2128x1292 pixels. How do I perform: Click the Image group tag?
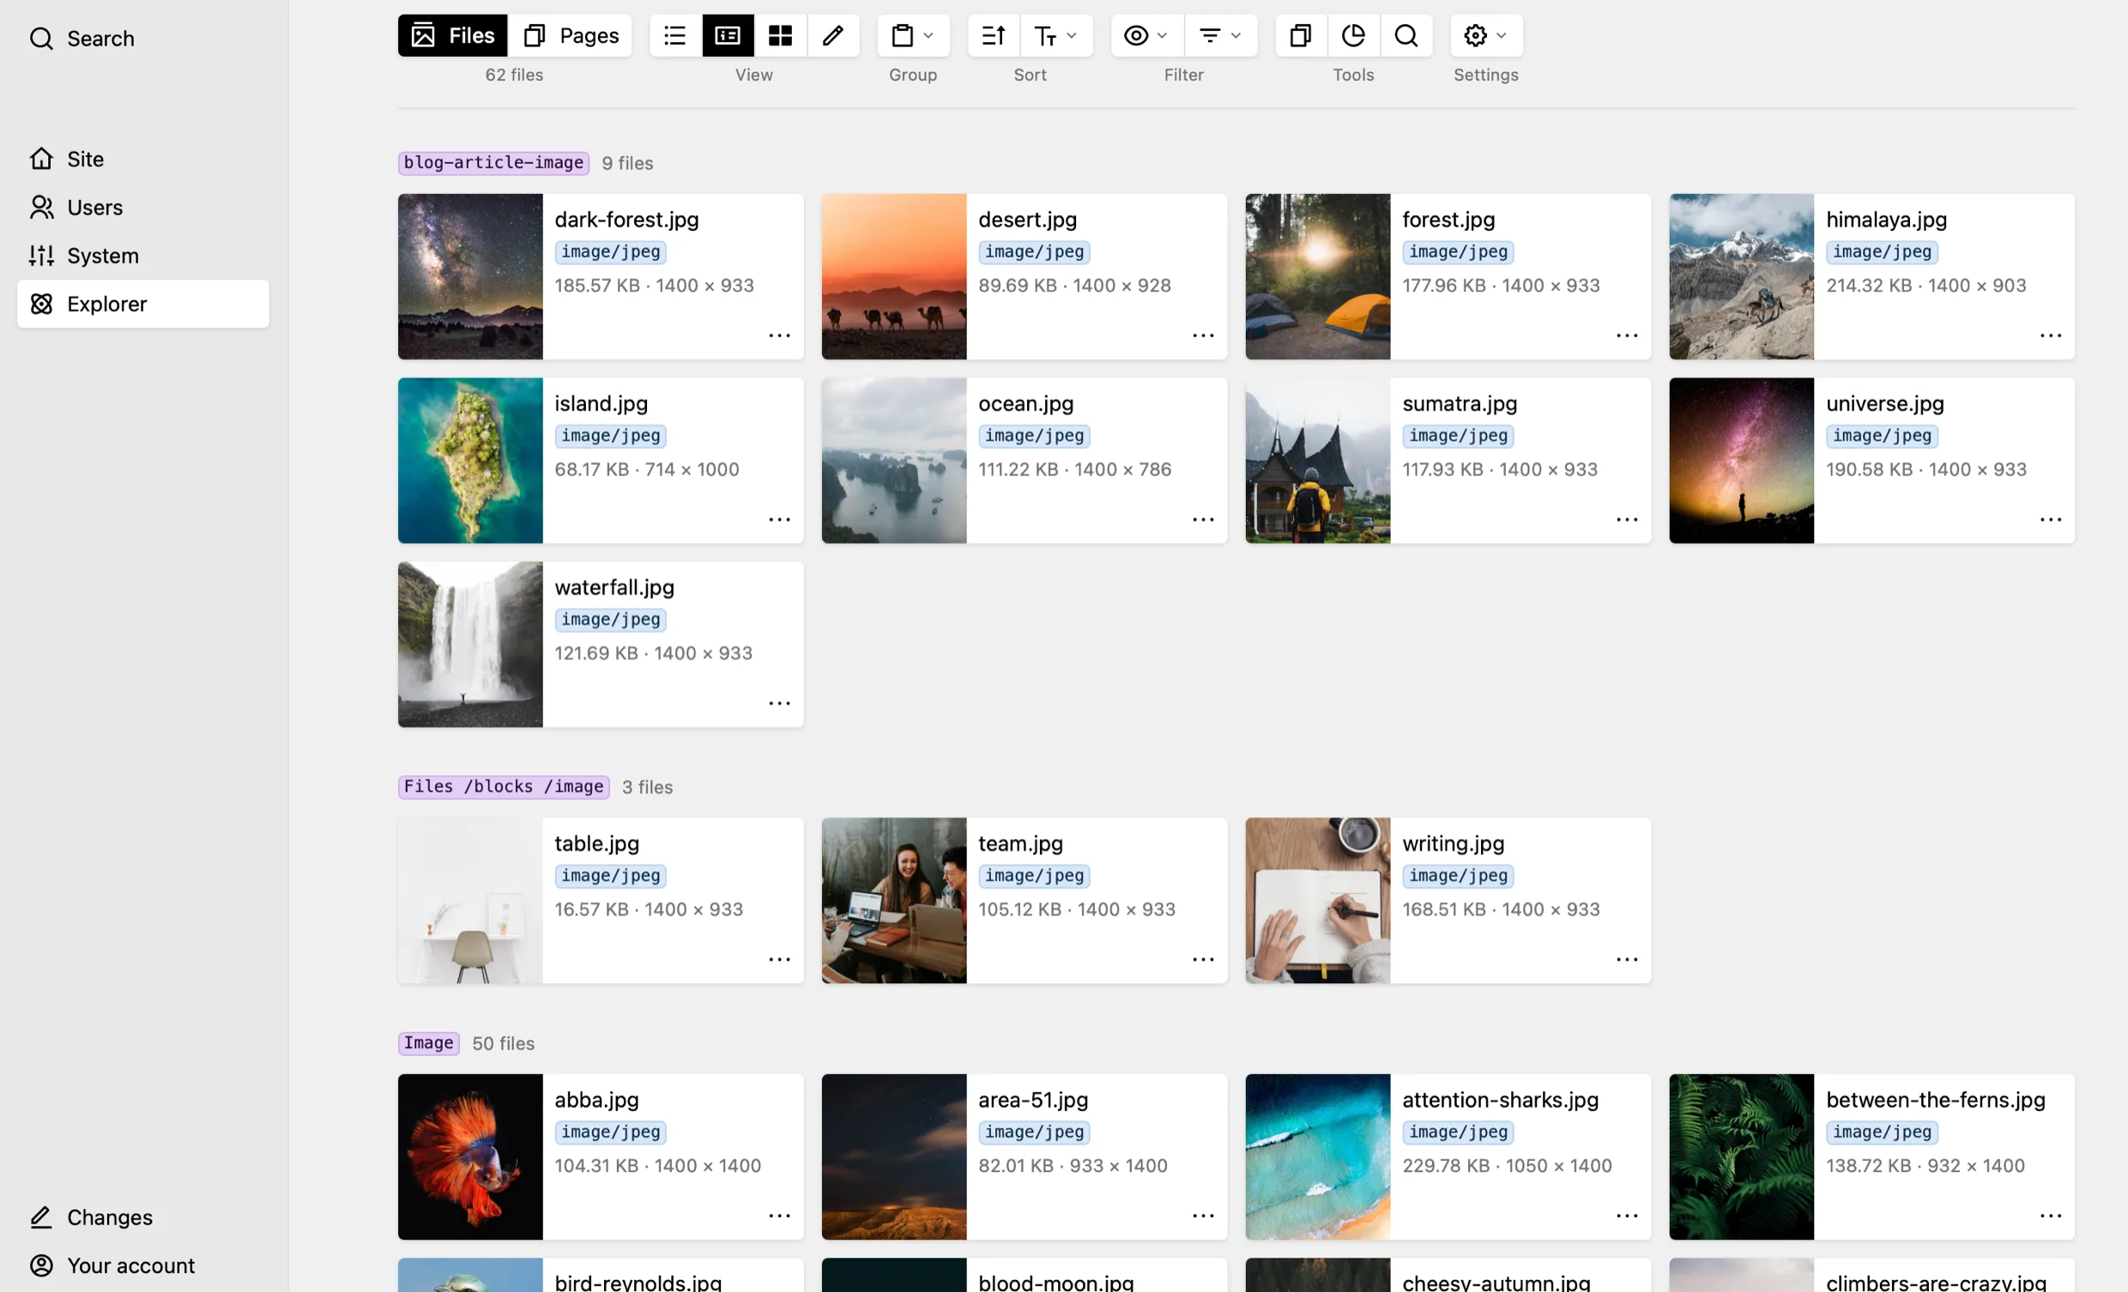(x=428, y=1043)
